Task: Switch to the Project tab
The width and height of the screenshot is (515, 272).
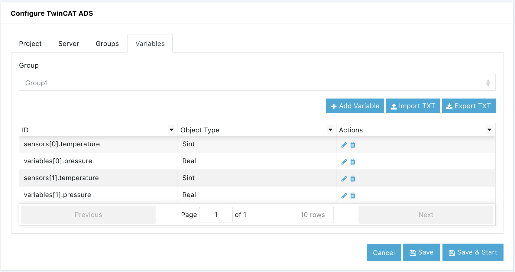Action: [x=30, y=44]
